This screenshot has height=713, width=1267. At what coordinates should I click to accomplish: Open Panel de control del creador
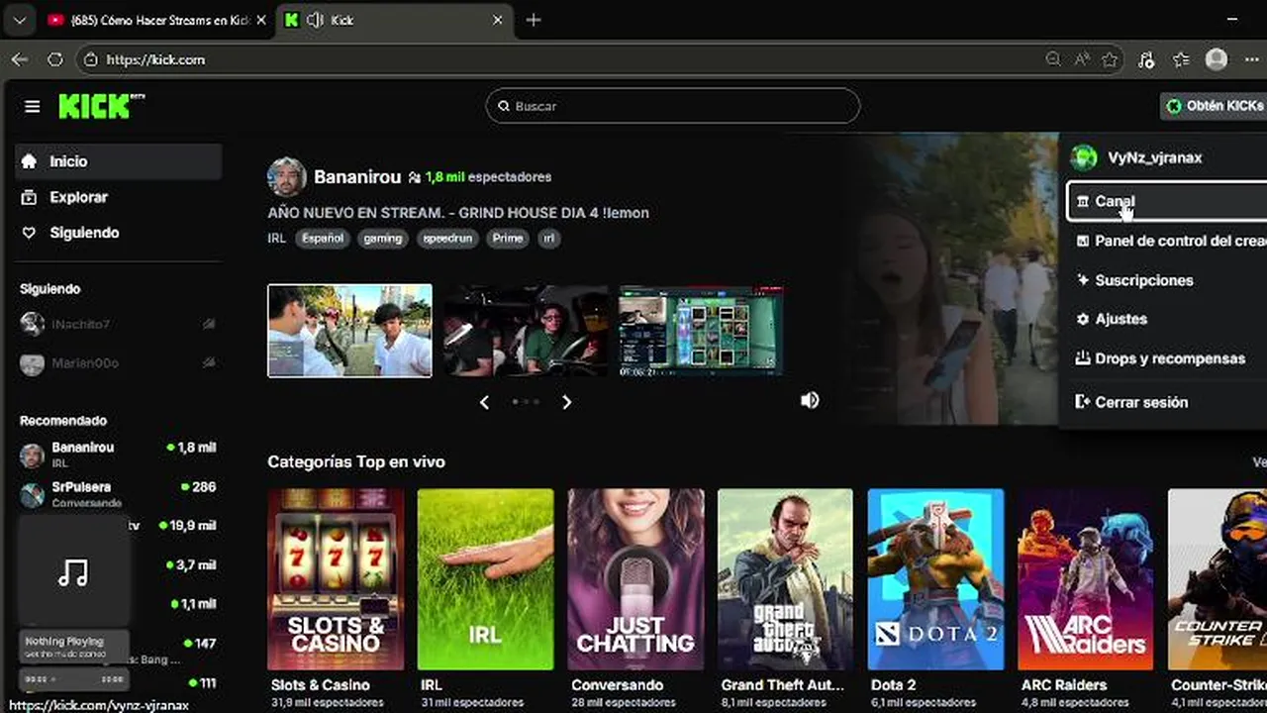click(1167, 241)
